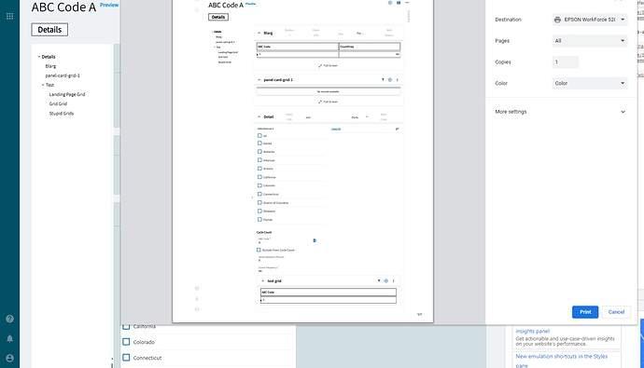Click the Copies number field
Screen dimensions: 644x368
566,61
